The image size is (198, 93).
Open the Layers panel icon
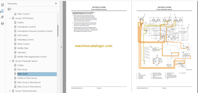point(2,23)
